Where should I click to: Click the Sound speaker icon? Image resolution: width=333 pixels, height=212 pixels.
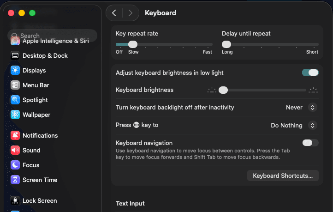[x=15, y=150]
